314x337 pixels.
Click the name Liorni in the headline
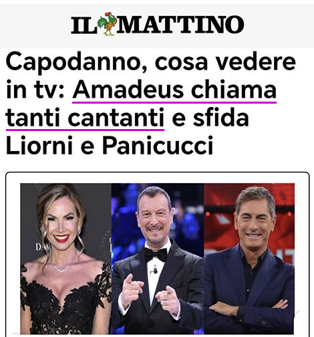tap(39, 145)
